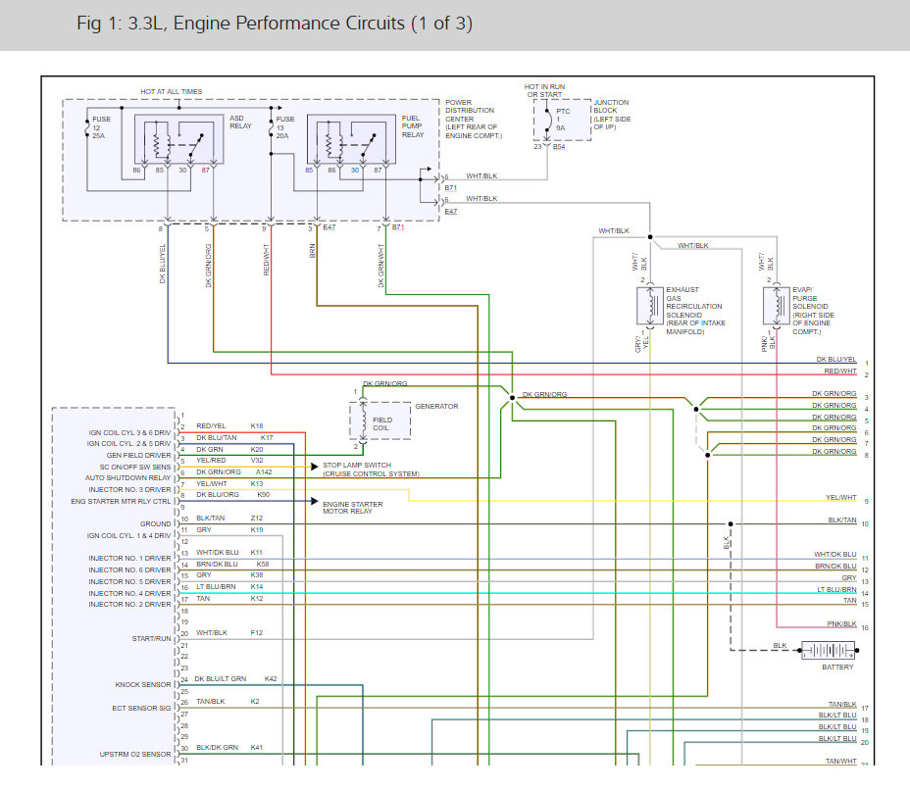Select the generator field coil symbol
The width and height of the screenshot is (910, 791).
(x=363, y=420)
